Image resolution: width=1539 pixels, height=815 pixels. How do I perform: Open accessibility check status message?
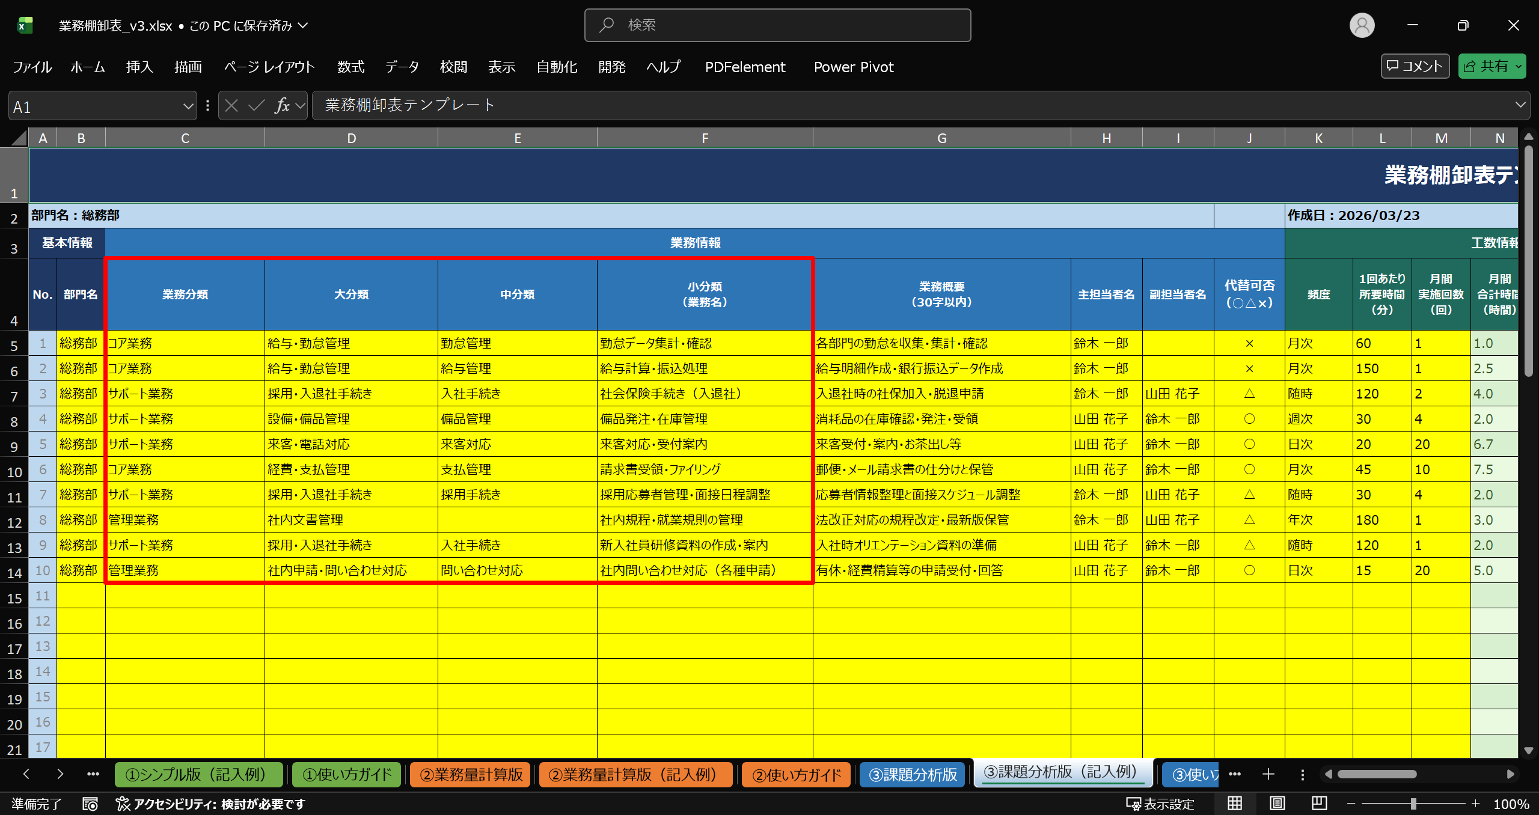(211, 804)
